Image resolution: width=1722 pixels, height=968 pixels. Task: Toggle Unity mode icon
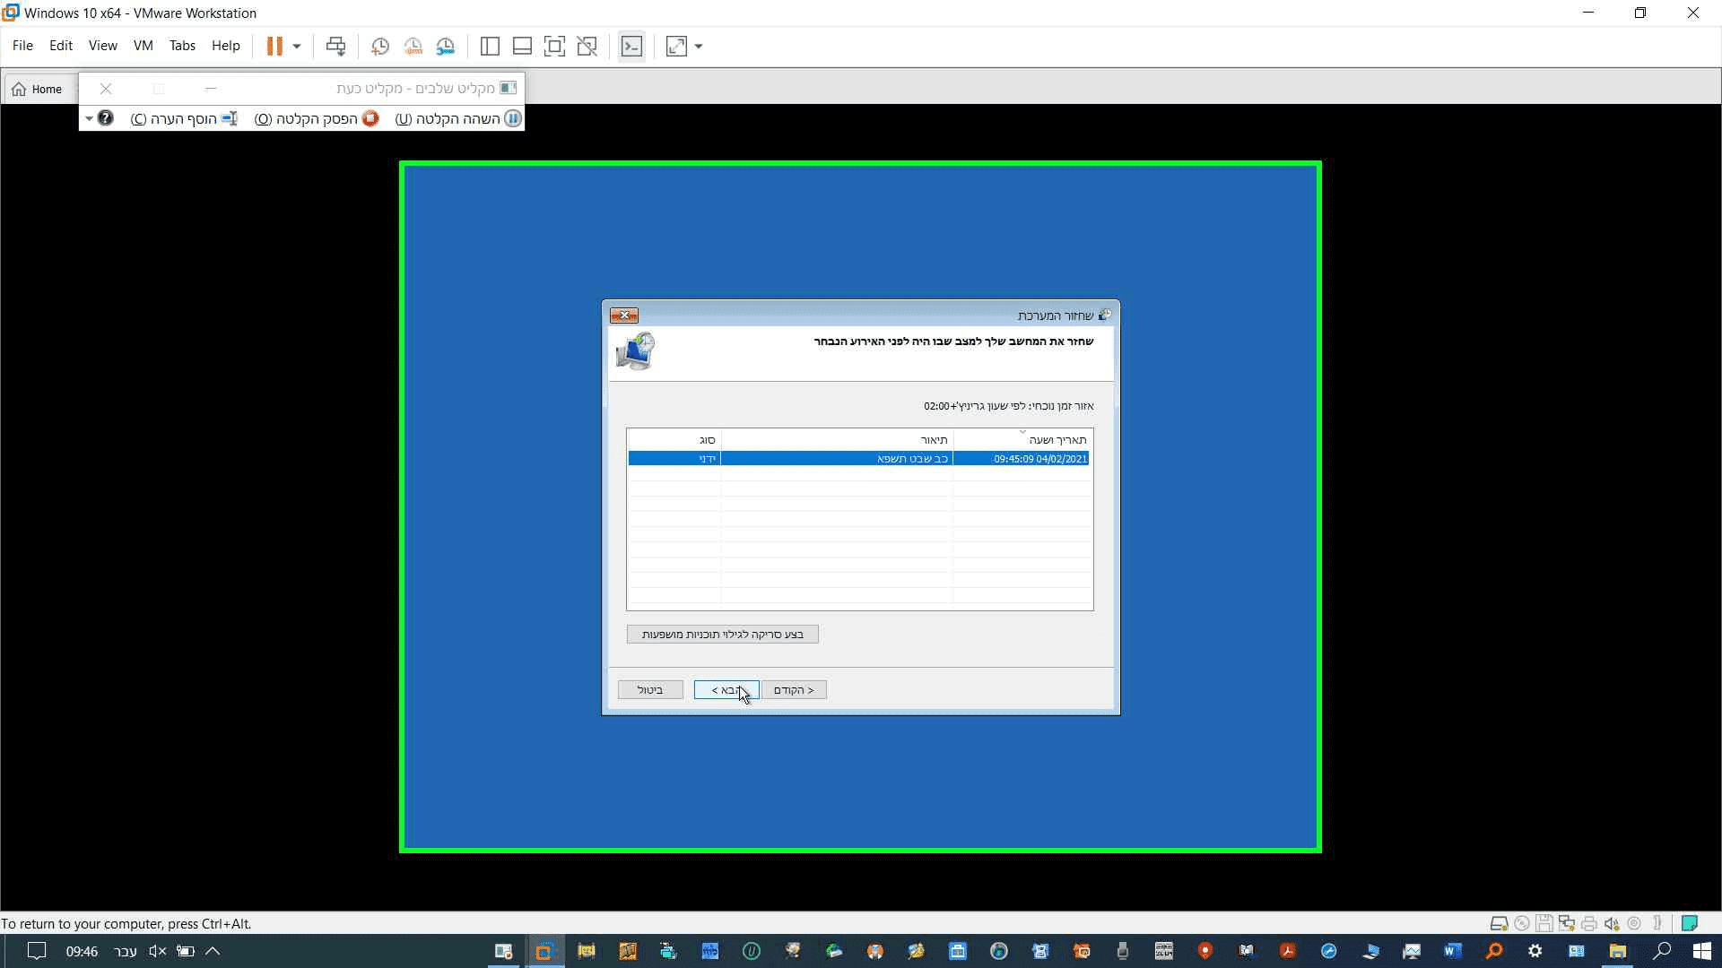[x=587, y=46]
